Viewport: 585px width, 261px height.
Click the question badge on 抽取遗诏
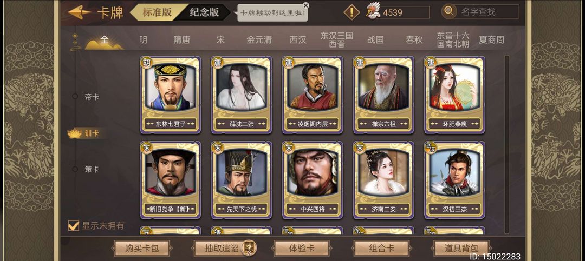tap(247, 248)
